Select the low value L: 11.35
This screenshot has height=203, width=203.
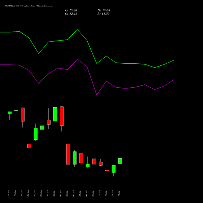tap(104, 14)
